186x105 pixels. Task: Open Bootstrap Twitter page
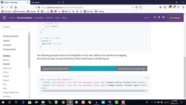tap(159, 17)
